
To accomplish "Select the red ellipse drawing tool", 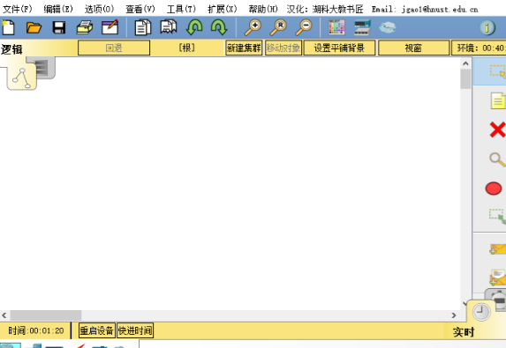I will coord(494,189).
